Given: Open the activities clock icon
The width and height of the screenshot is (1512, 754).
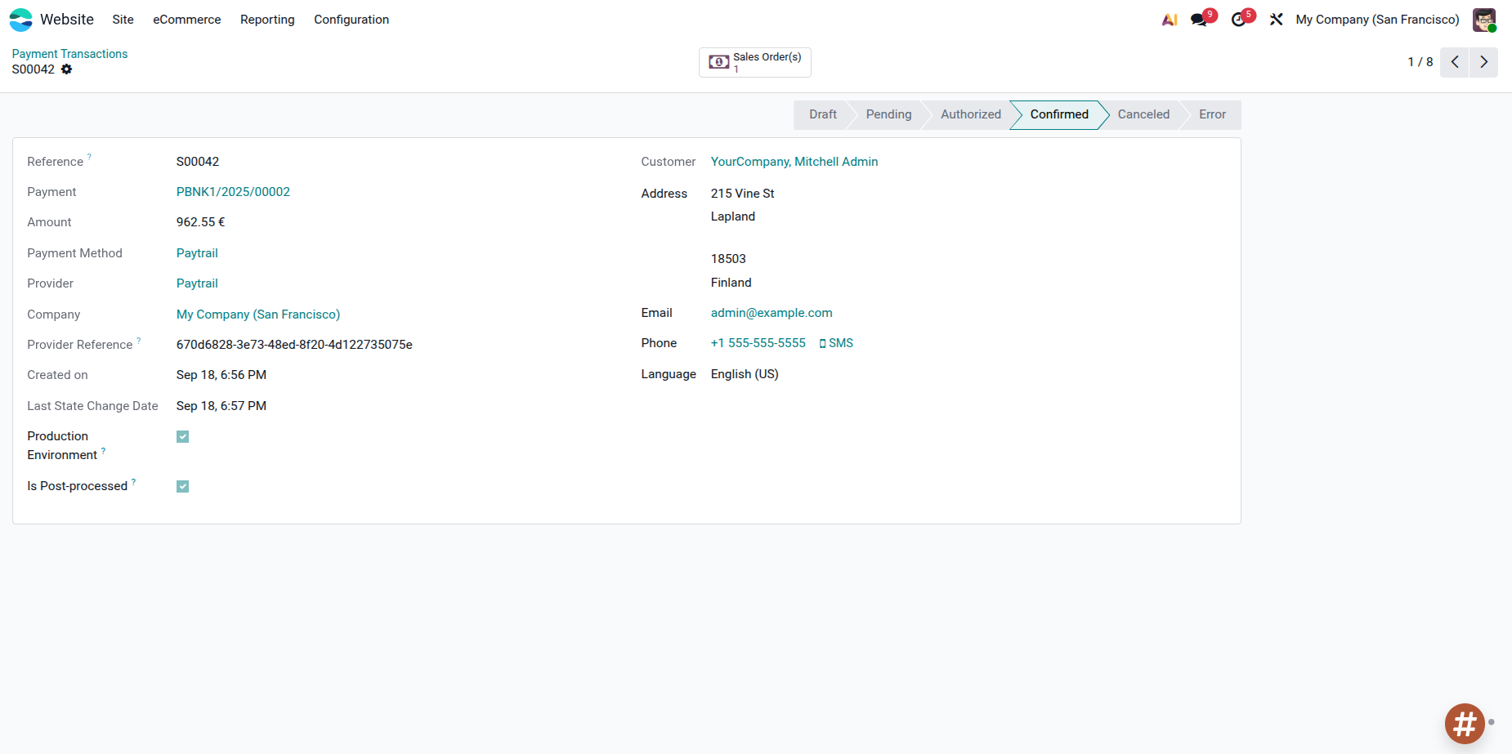Looking at the screenshot, I should pos(1238,19).
